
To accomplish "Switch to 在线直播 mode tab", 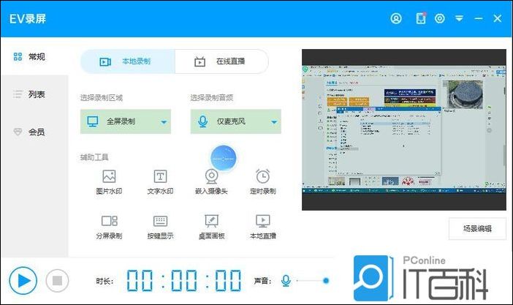I will pos(222,61).
